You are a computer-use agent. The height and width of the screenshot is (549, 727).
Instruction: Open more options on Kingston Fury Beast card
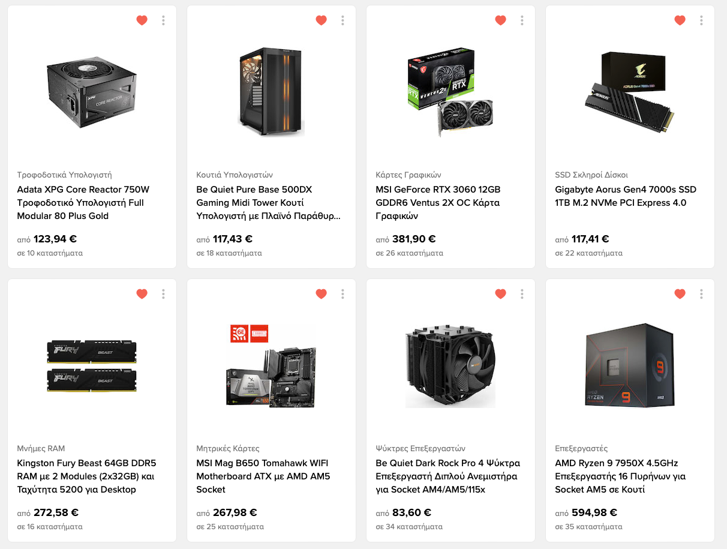pyautogui.click(x=163, y=294)
